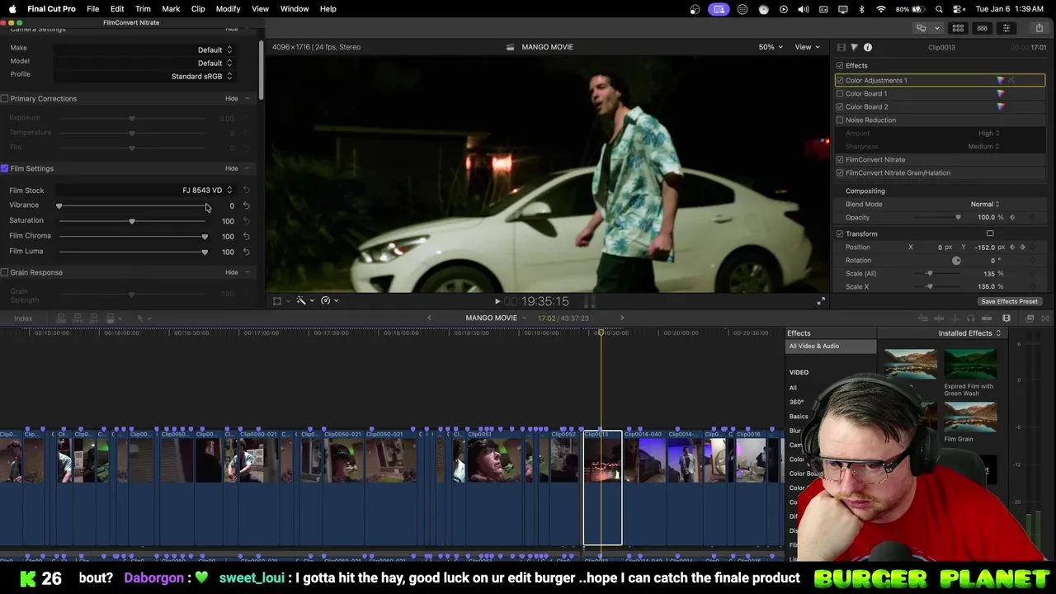The width and height of the screenshot is (1056, 594).
Task: Click the Transform onscreen controls rectangle icon
Action: (990, 233)
